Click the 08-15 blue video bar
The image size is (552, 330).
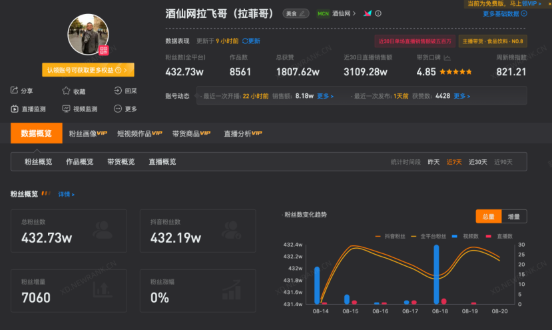coord(347,299)
